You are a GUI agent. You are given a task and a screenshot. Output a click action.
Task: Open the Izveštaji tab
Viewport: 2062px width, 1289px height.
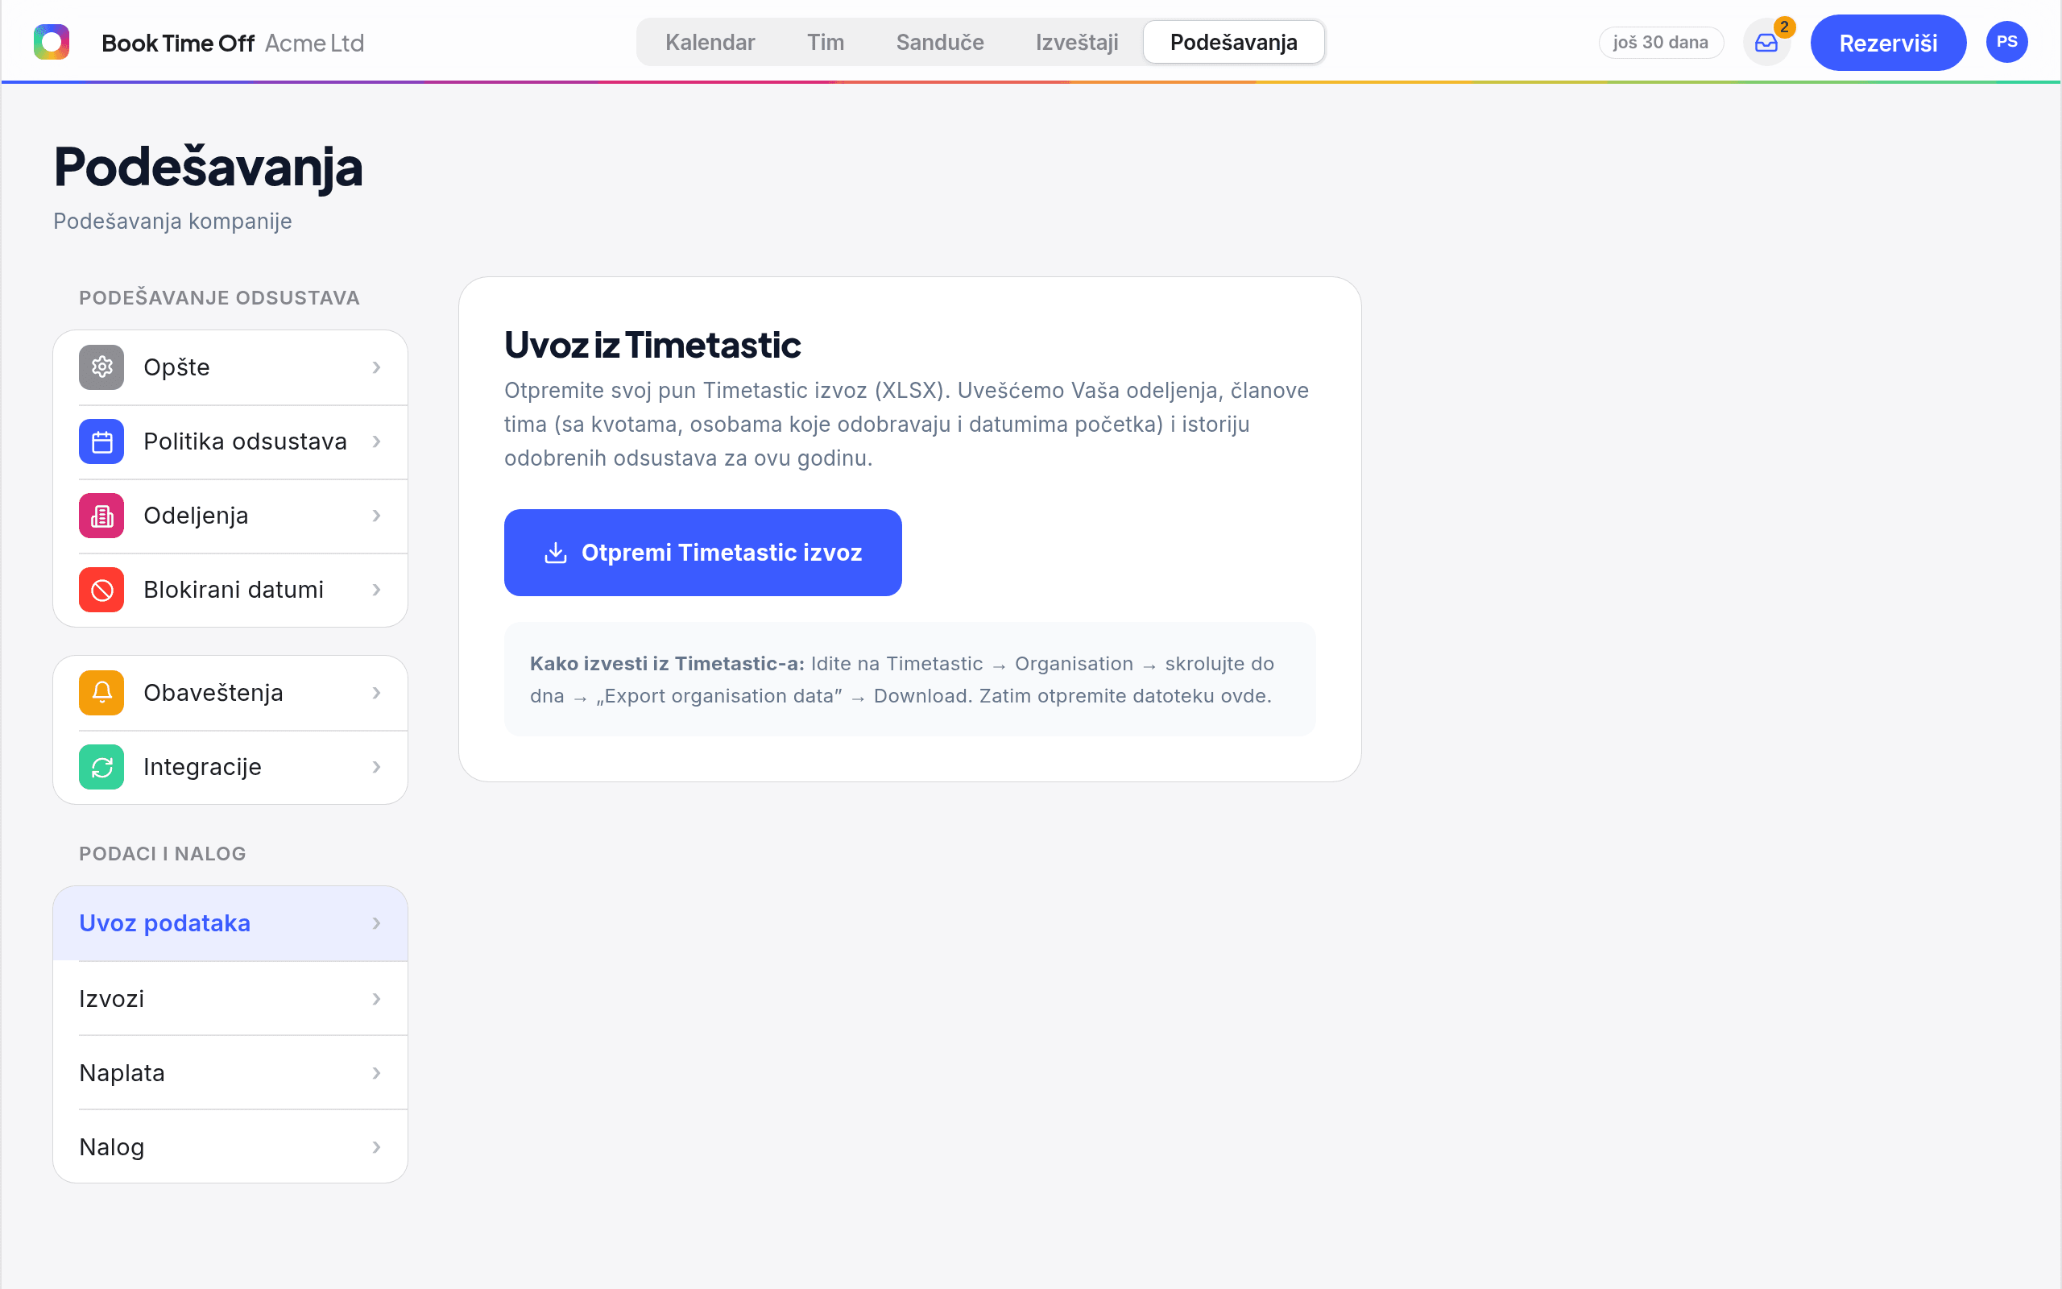coord(1077,43)
